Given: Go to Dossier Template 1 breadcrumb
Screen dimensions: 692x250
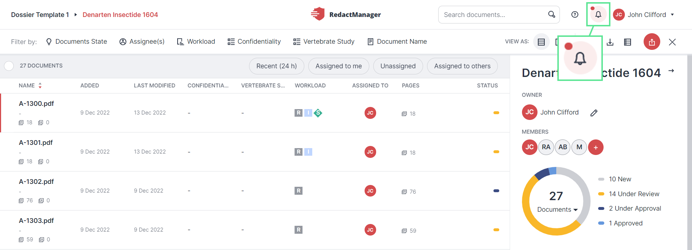Looking at the screenshot, I should pos(40,15).
